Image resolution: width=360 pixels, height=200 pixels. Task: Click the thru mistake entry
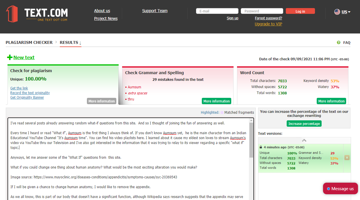tap(131, 99)
